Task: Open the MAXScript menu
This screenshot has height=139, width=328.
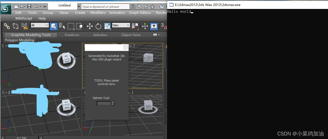Action: pos(24,18)
